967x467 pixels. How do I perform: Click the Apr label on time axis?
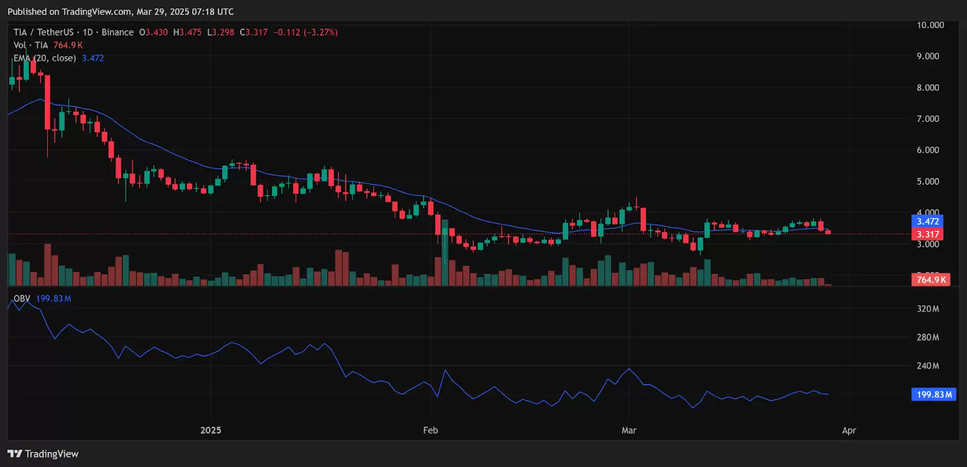(x=849, y=430)
